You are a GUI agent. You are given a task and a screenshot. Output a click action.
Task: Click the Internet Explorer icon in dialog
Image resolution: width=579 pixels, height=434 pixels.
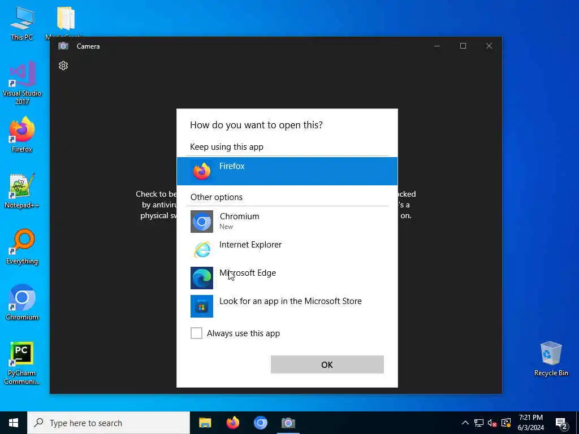tap(202, 249)
